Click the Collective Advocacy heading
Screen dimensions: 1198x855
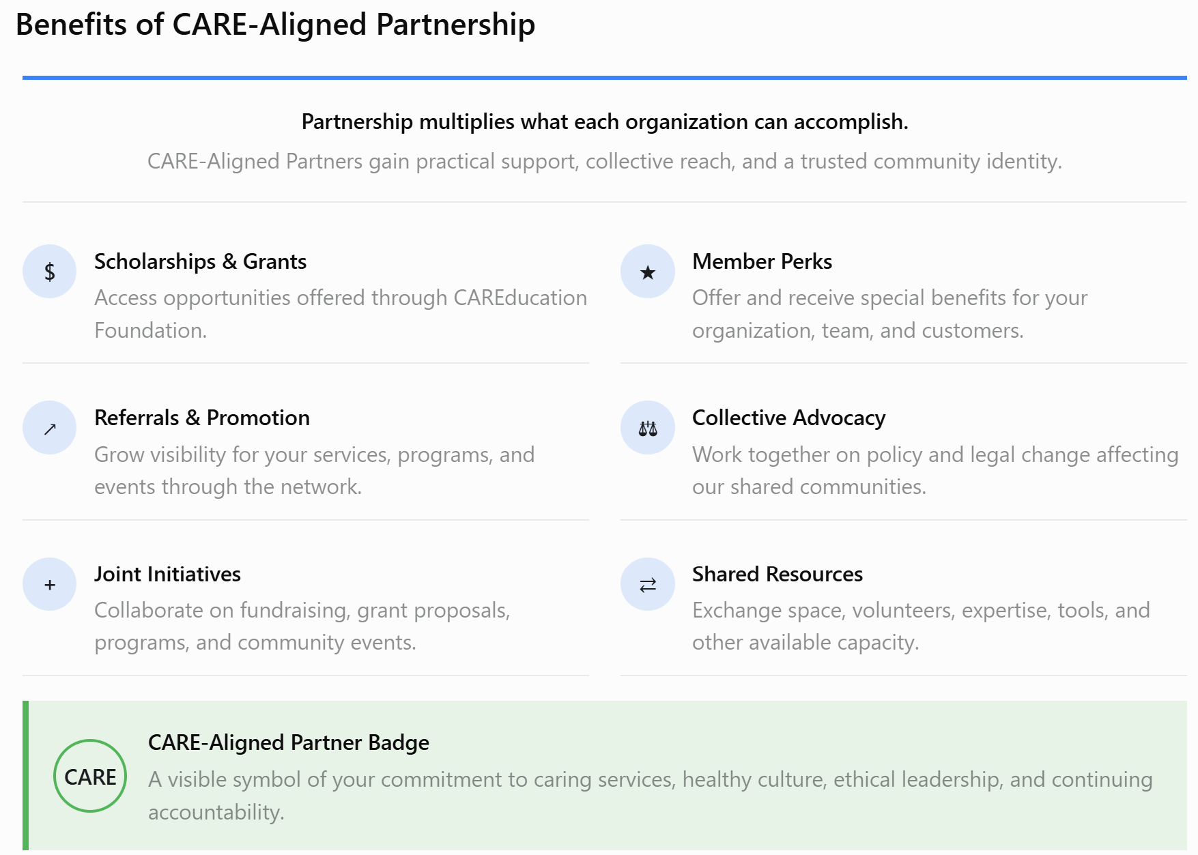pos(788,418)
